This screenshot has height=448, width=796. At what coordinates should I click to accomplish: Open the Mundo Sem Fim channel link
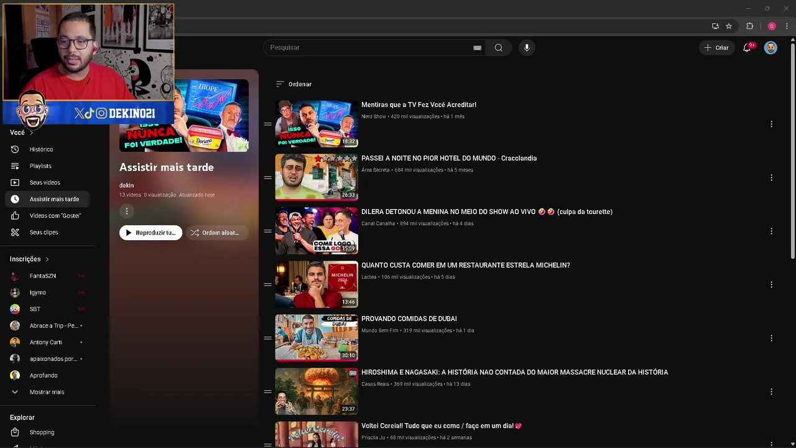[x=380, y=330]
